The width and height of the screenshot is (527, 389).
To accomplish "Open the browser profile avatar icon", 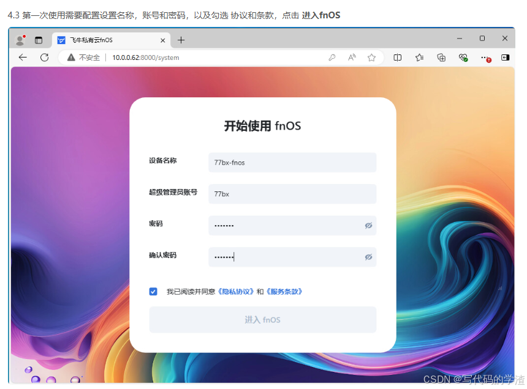I will [19, 39].
